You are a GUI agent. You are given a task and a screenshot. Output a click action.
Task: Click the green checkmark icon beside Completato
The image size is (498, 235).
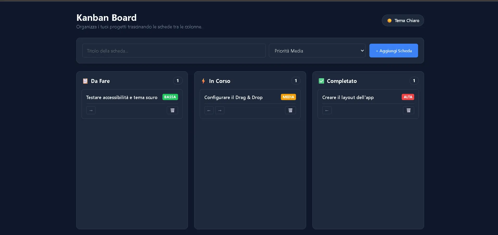[x=322, y=81]
